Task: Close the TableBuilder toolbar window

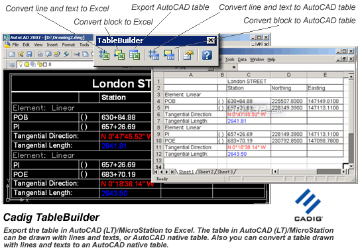Action: click(x=211, y=40)
